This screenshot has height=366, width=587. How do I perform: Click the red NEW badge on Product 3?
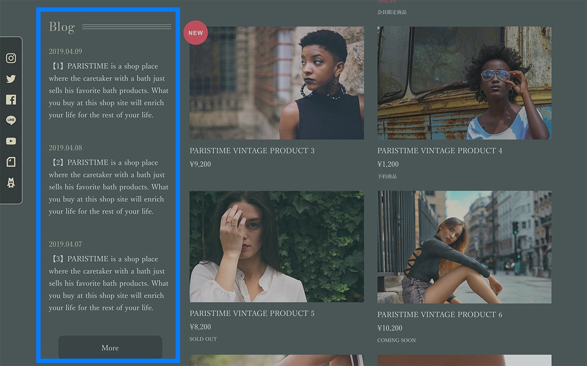click(196, 33)
